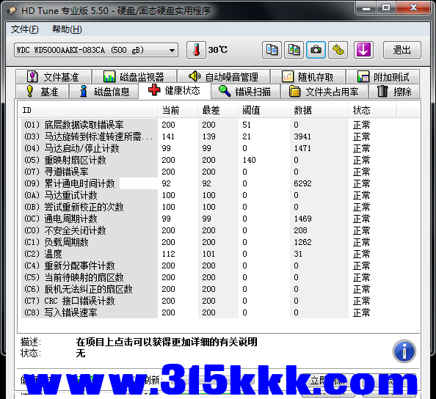This screenshot has height=399, width=436.
Task: Switch to the 磁盘信息 tab
Action: coord(104,92)
